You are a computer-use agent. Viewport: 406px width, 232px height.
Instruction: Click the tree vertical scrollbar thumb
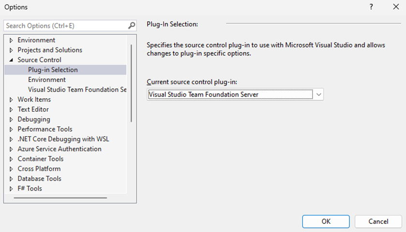(x=131, y=83)
